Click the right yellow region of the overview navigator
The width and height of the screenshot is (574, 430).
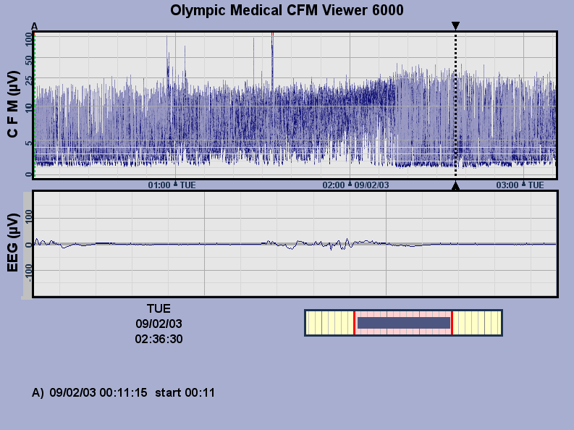(x=477, y=323)
